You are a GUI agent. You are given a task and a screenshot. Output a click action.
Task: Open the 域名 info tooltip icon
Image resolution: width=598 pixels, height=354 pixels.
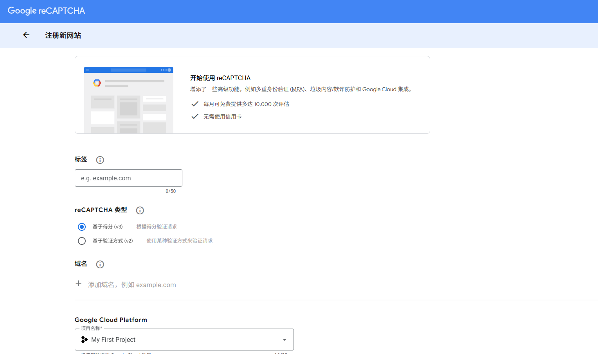(x=100, y=264)
